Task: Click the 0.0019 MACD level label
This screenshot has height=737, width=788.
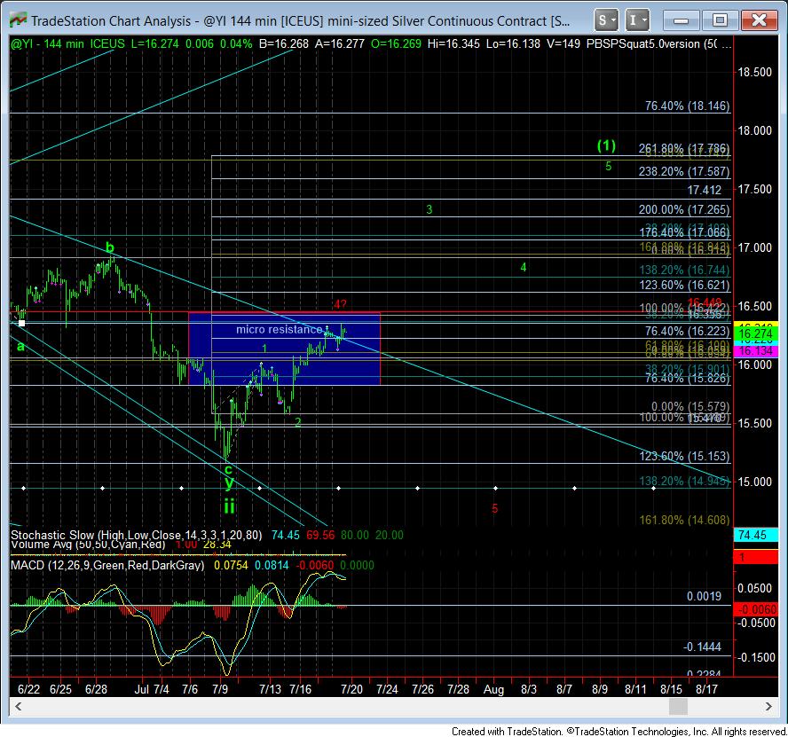Action: pos(704,596)
